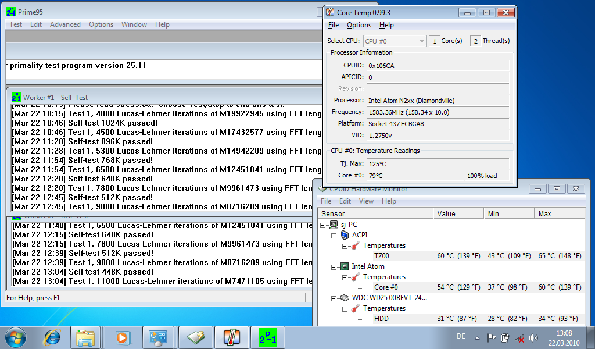595x349 pixels.
Task: Click the blue ACPI node icon
Action: pyautogui.click(x=345, y=235)
